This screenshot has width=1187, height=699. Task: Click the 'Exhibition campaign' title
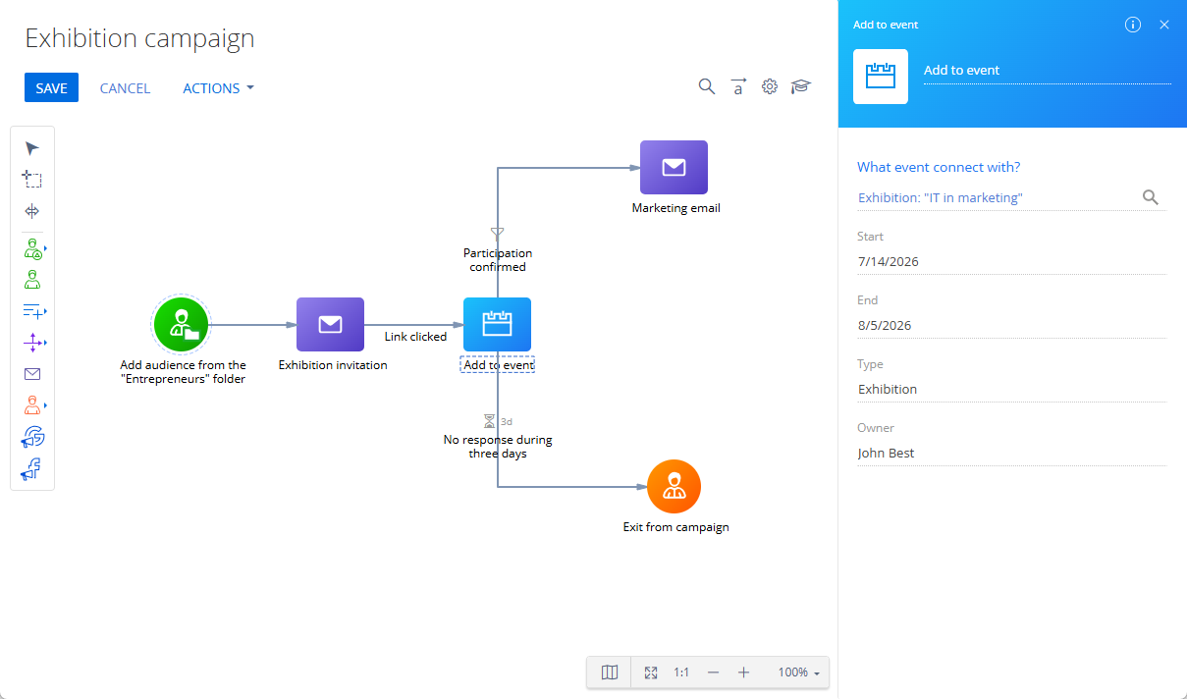[x=139, y=38]
